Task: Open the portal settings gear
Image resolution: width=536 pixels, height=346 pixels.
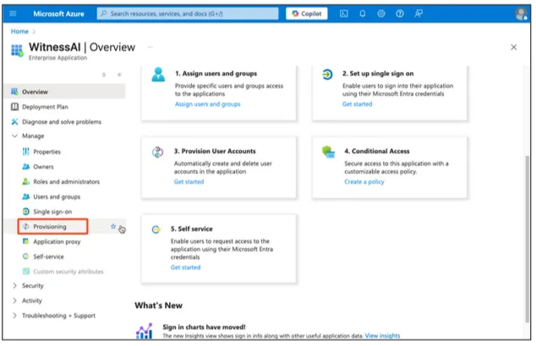Action: pyautogui.click(x=380, y=14)
